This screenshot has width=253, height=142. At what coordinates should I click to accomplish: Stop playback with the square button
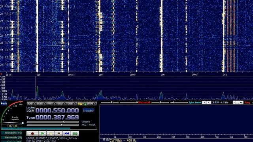pyautogui.click(x=59, y=133)
